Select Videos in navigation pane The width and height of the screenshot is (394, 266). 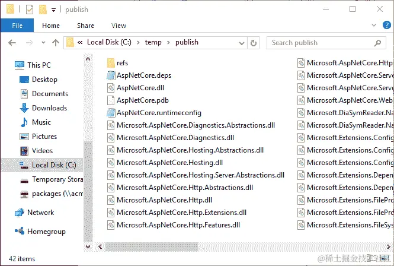pyautogui.click(x=36, y=151)
